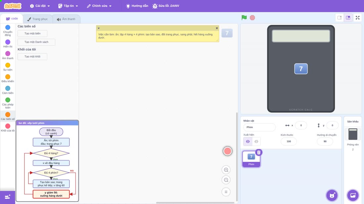Screen dimensions: 364x204
Task: Expand the Tập tin menu
Action: point(68,6)
